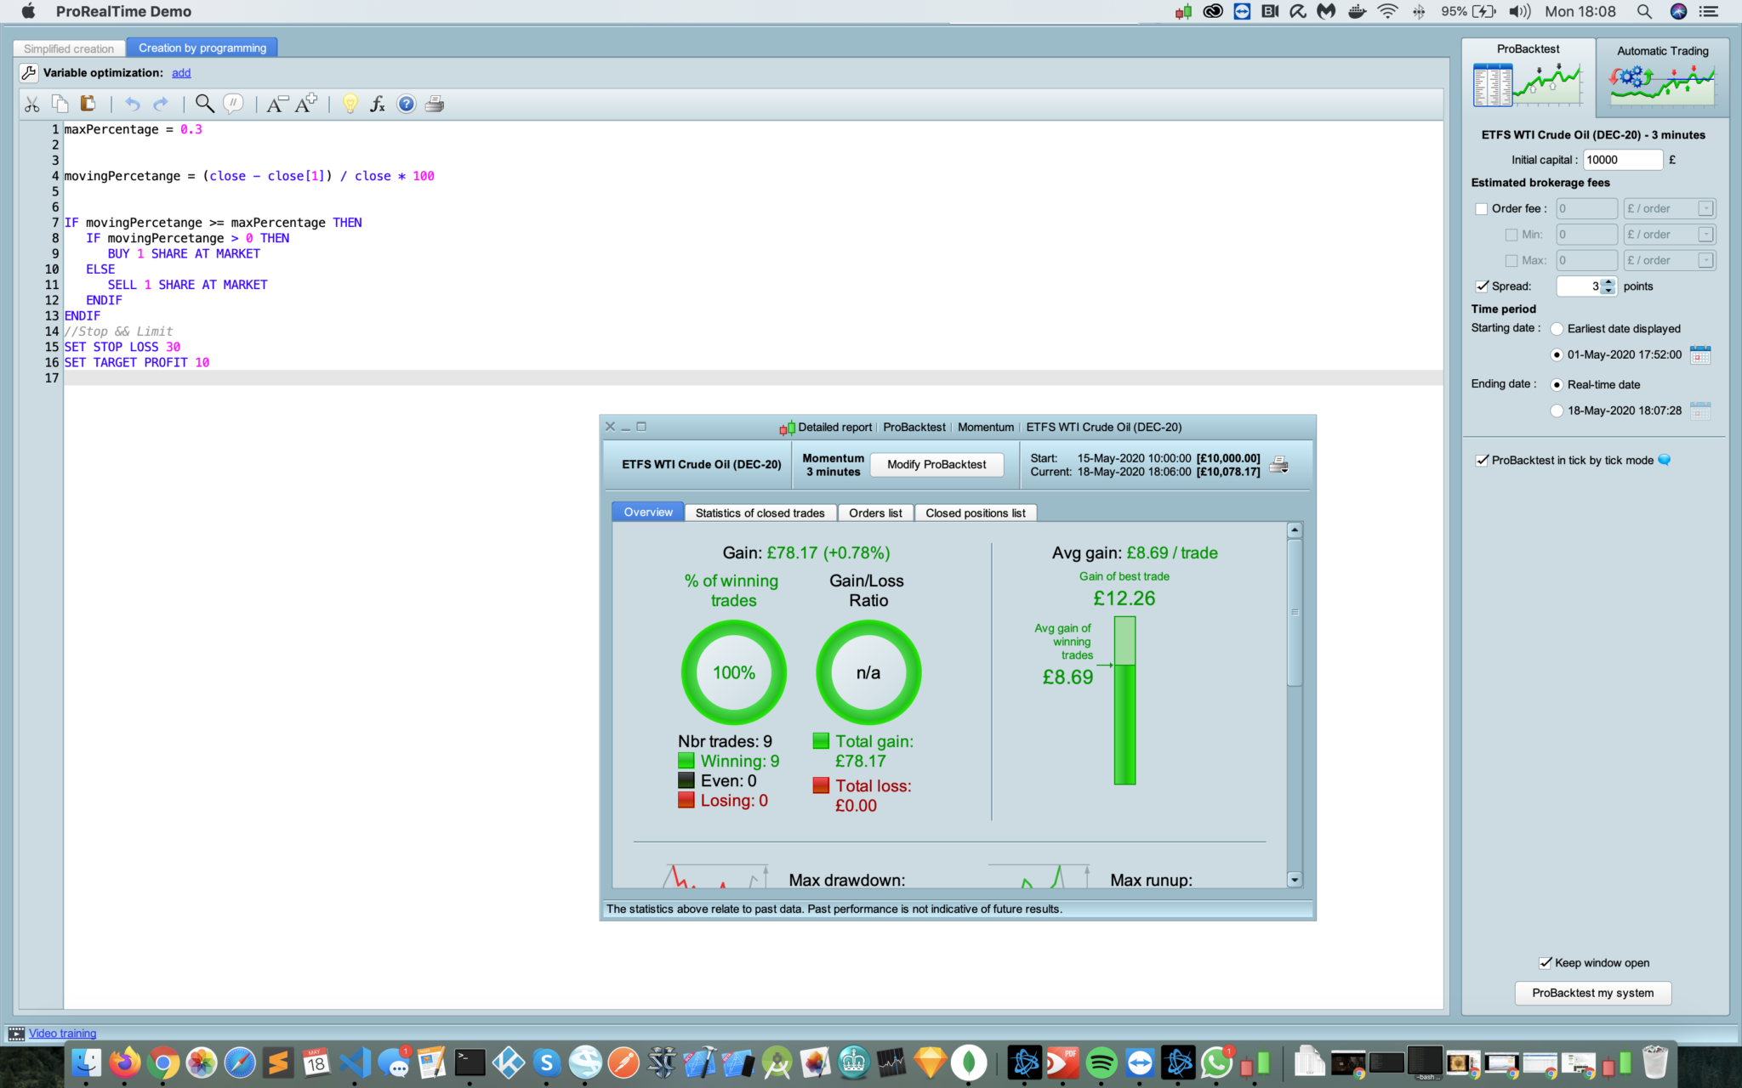Click the Paste clipboard icon

click(x=88, y=104)
